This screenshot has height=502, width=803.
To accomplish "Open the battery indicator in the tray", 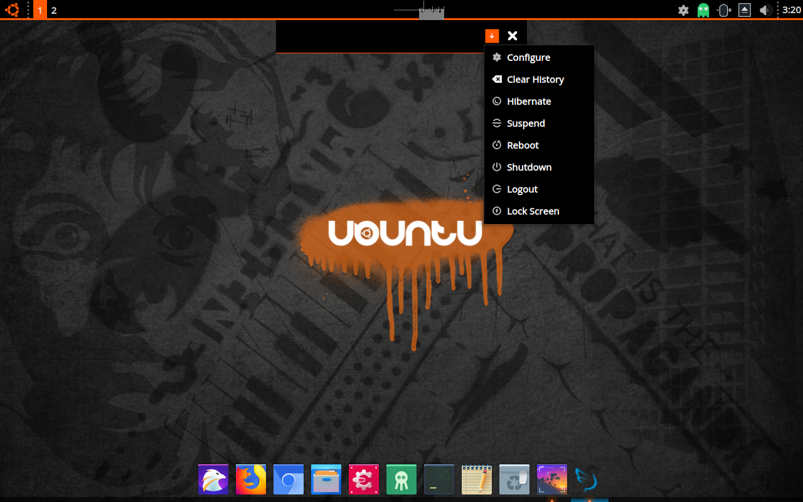I will (724, 10).
